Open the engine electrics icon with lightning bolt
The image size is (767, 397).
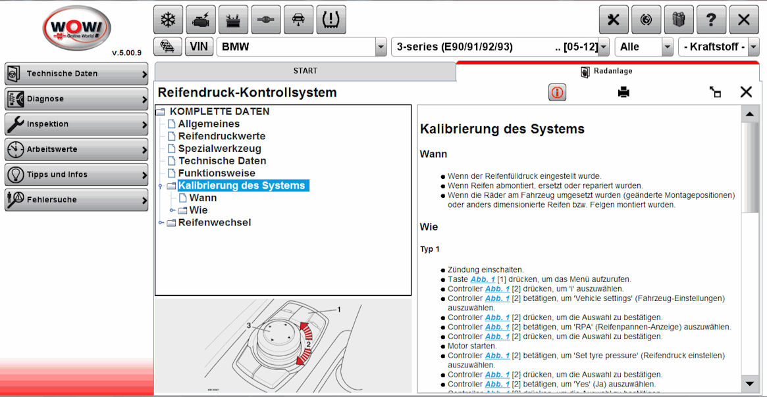click(x=201, y=20)
